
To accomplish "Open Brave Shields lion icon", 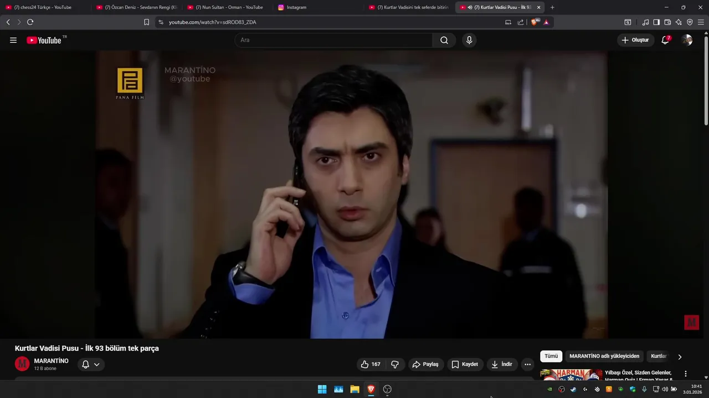I will [535, 22].
